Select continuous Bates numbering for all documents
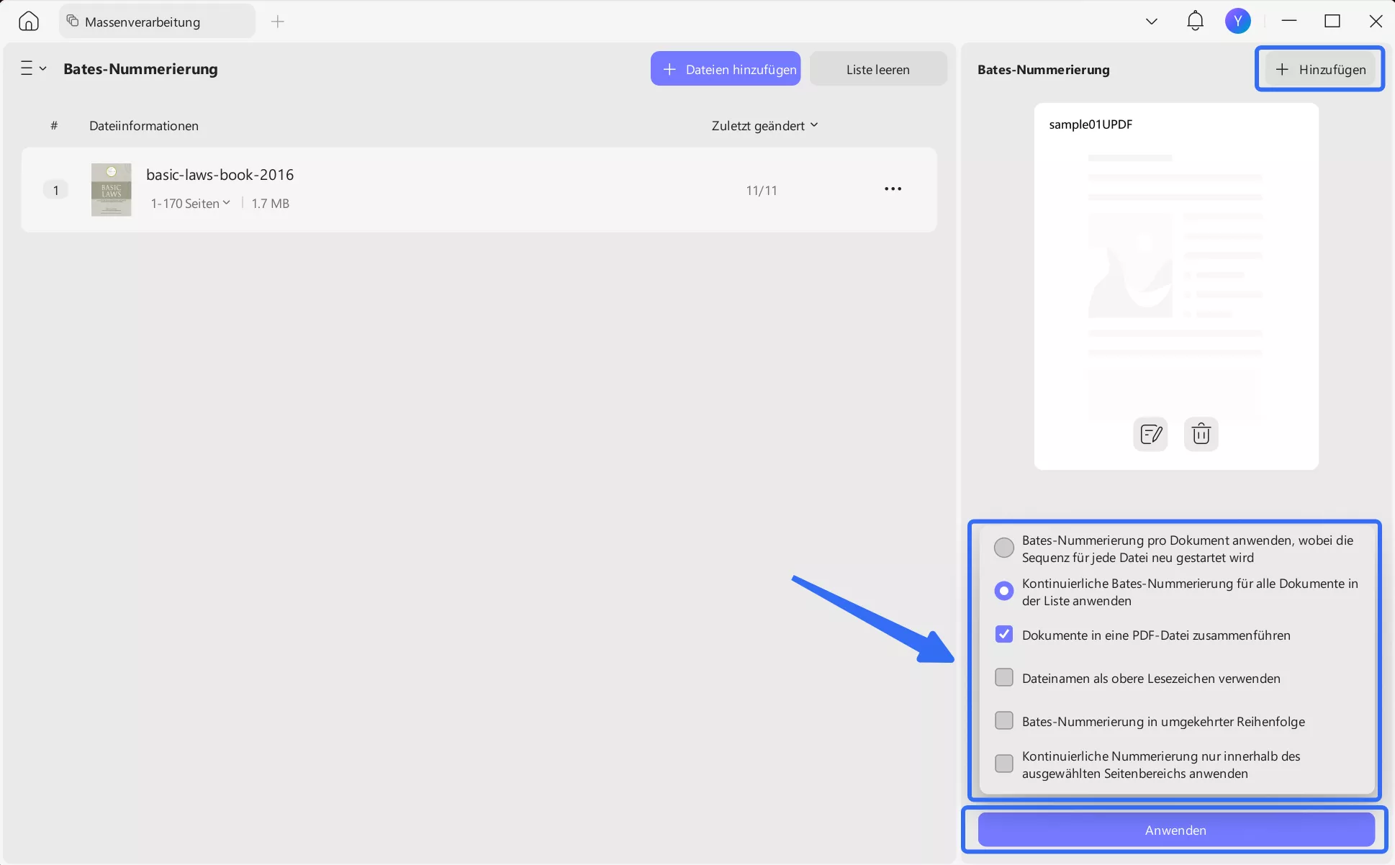 (x=1003, y=591)
